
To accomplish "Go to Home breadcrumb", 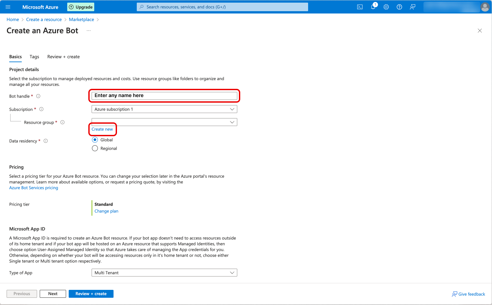I will coord(13,19).
